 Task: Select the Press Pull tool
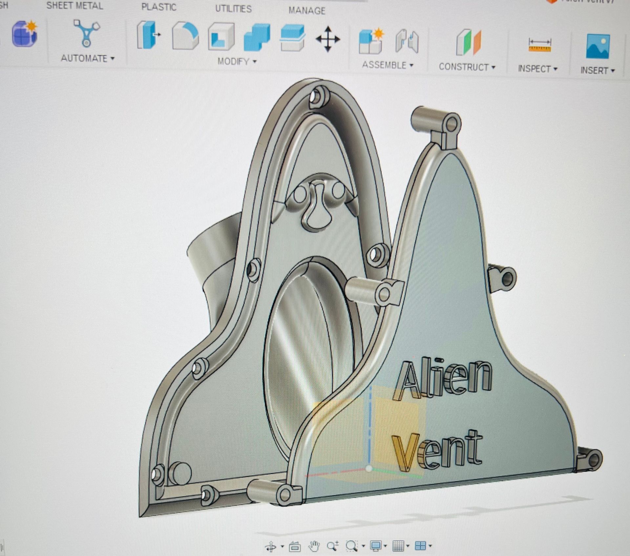coord(148,35)
